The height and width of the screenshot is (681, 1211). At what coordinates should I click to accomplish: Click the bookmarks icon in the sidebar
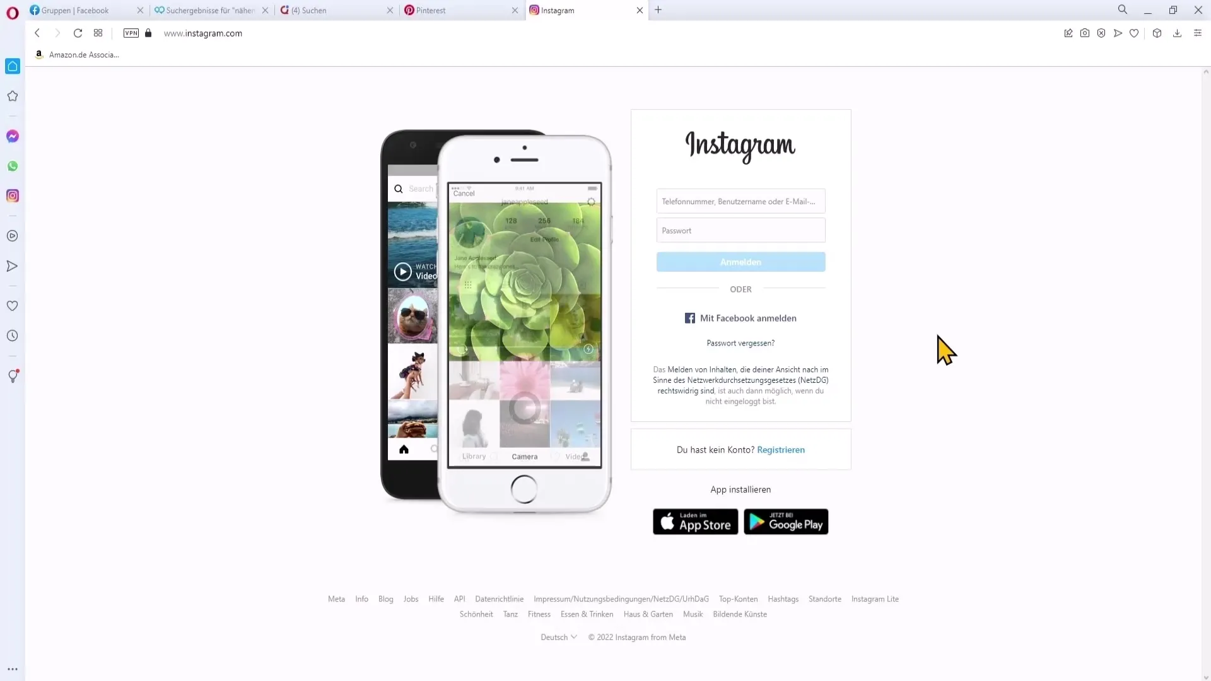[13, 96]
